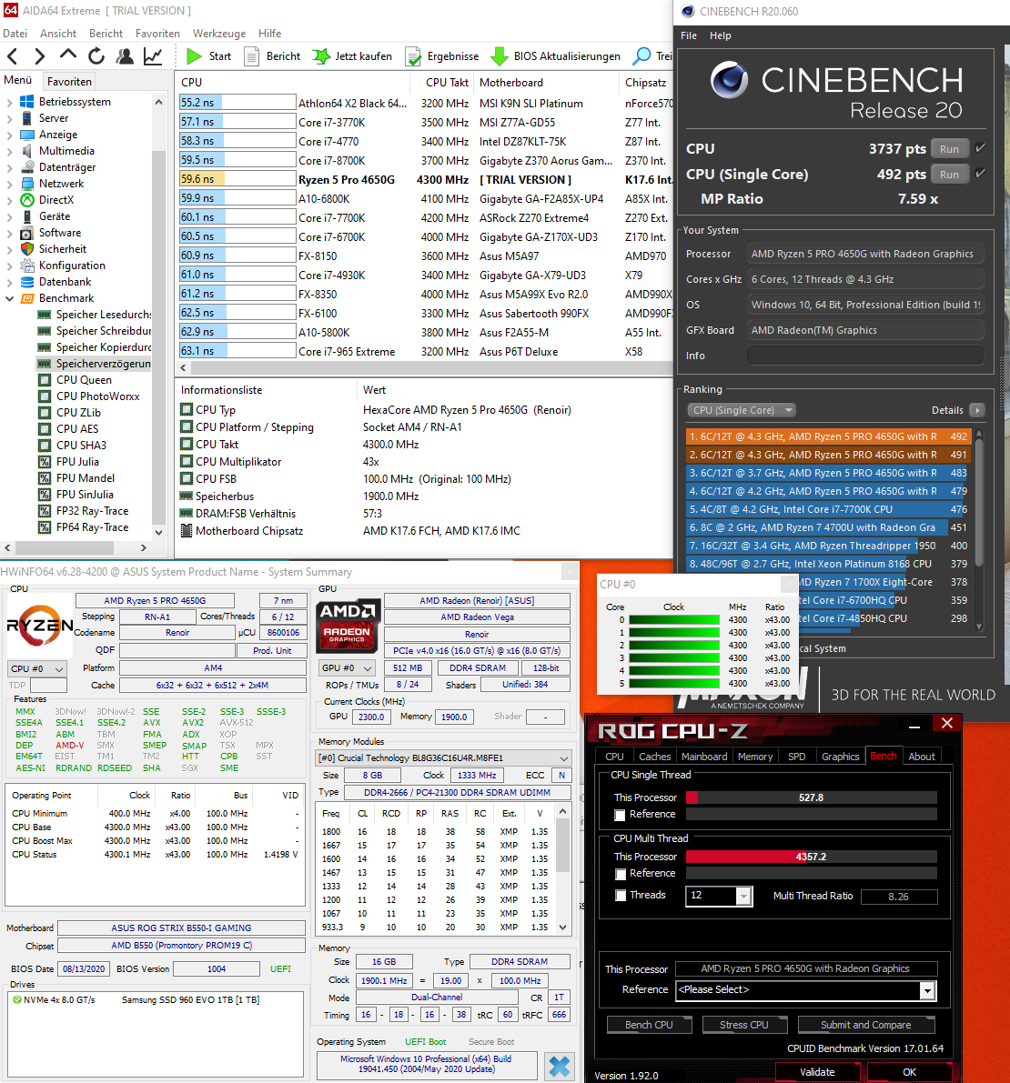This screenshot has width=1010, height=1083.
Task: Expand Sicherheit tree node
Action: coord(9,249)
